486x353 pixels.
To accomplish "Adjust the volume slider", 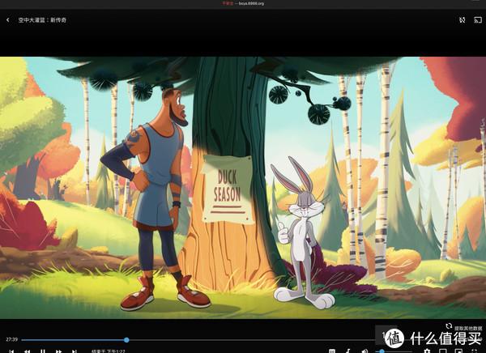I will [394, 351].
